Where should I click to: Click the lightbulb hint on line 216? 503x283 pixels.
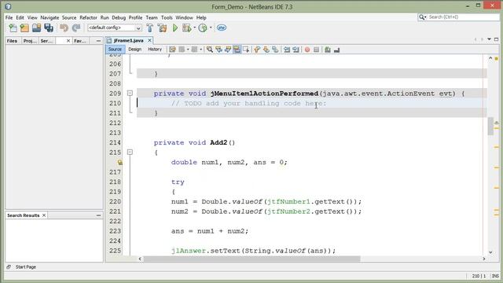(x=119, y=163)
